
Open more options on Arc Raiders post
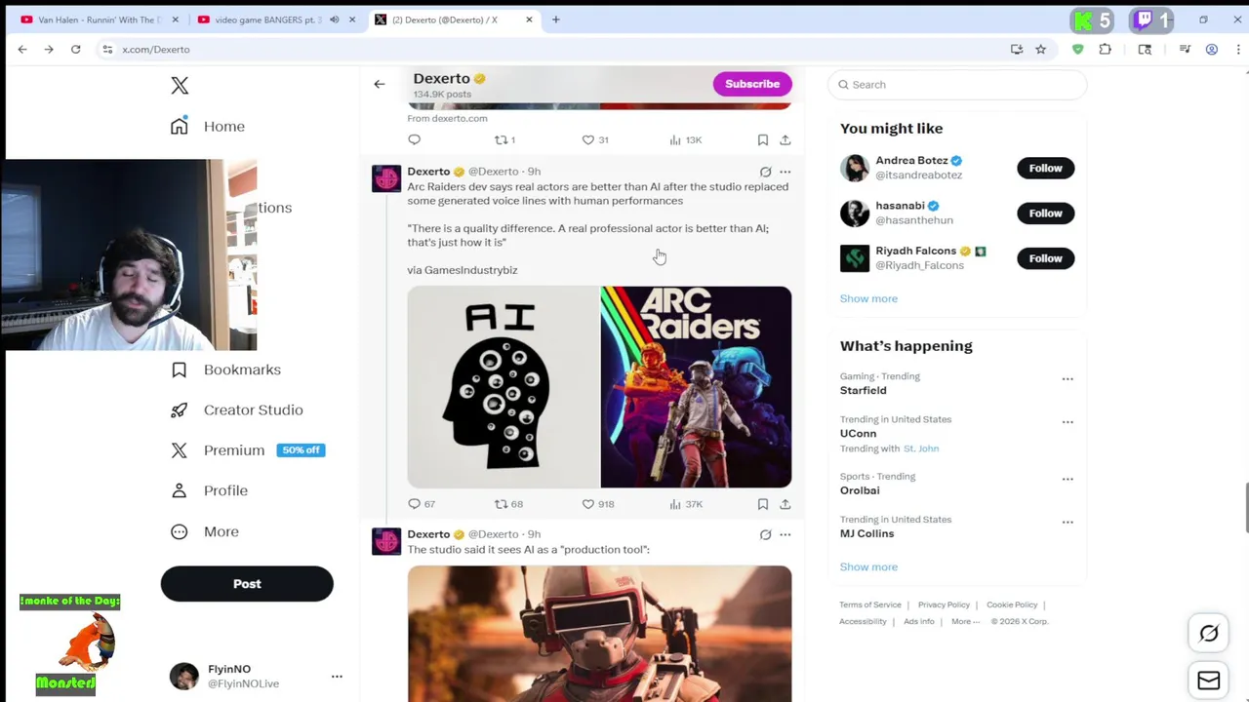coord(786,172)
